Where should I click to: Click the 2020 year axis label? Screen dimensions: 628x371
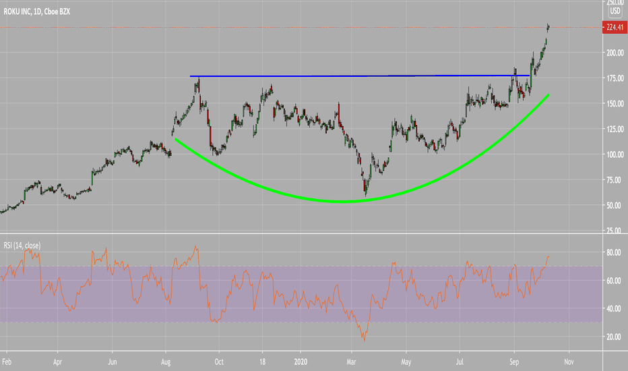tap(301, 362)
